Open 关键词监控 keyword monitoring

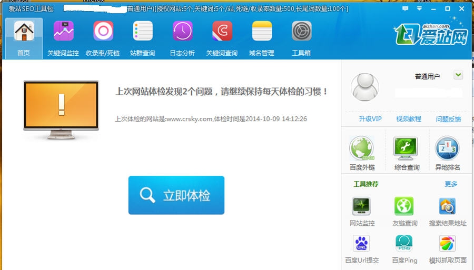pyautogui.click(x=63, y=38)
